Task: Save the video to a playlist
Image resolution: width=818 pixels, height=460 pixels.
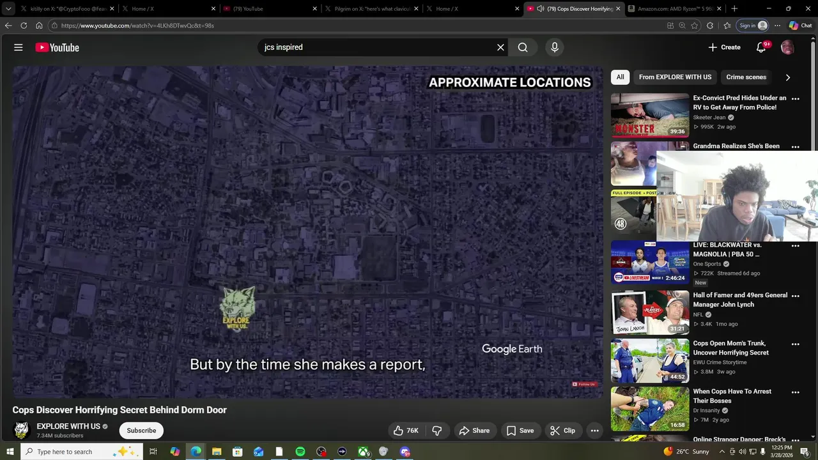Action: (520, 431)
